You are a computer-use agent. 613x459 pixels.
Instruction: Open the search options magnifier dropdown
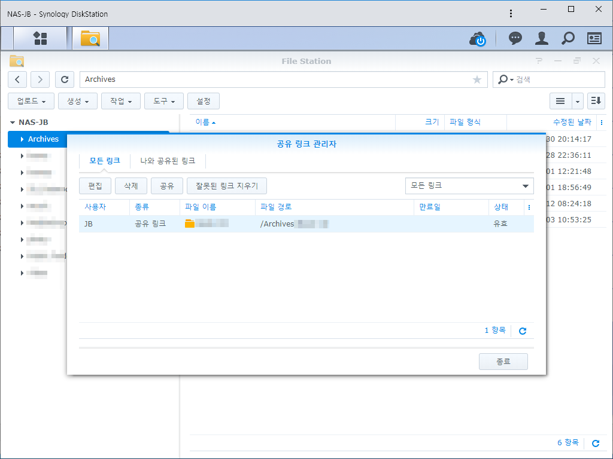(x=506, y=79)
